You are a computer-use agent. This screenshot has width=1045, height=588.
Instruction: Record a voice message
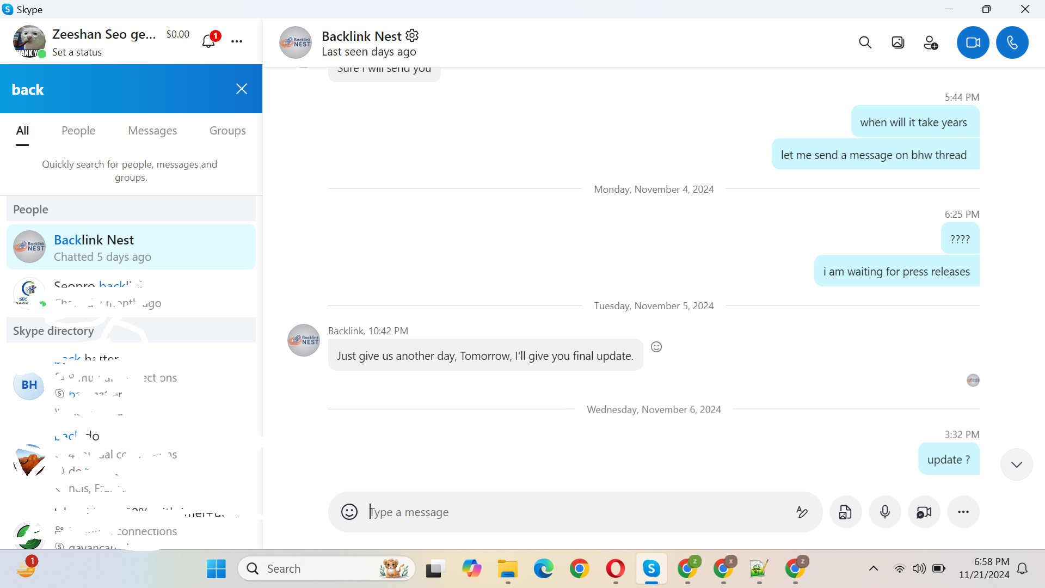885,512
